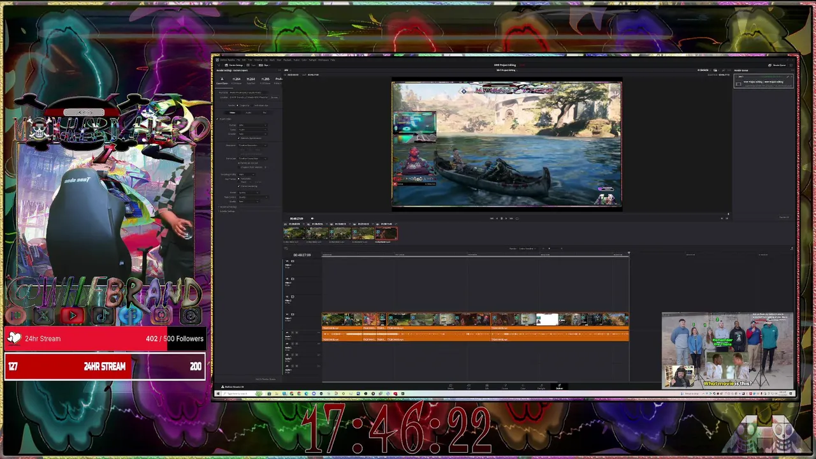The width and height of the screenshot is (816, 459).
Task: Expand the Subtitle Settings section
Action: coord(228,211)
